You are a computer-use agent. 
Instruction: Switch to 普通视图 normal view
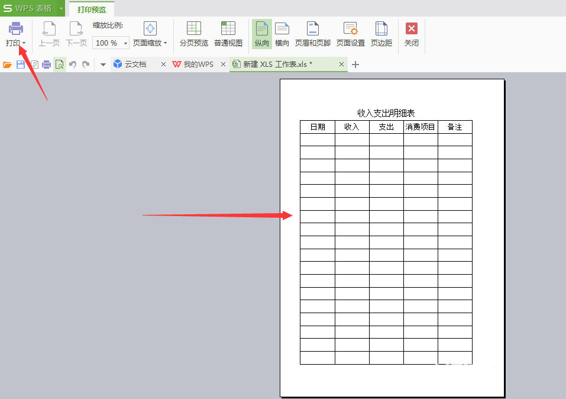pos(228,34)
